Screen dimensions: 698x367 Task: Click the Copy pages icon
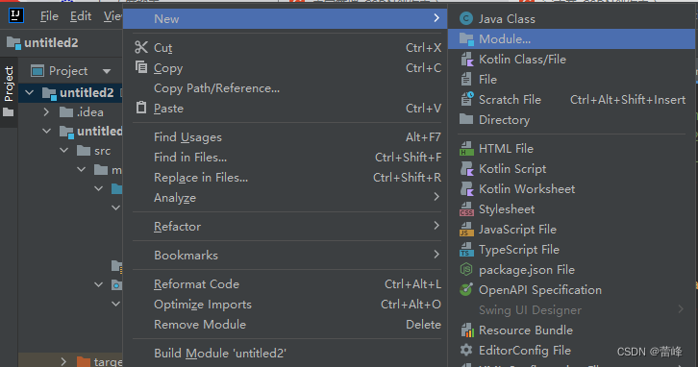click(141, 67)
